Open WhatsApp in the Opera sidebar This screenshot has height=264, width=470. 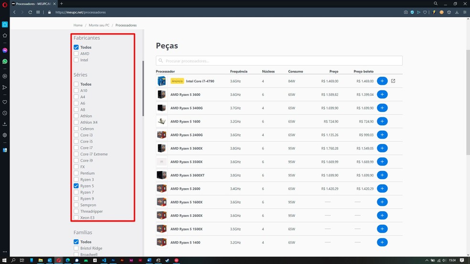tap(5, 61)
